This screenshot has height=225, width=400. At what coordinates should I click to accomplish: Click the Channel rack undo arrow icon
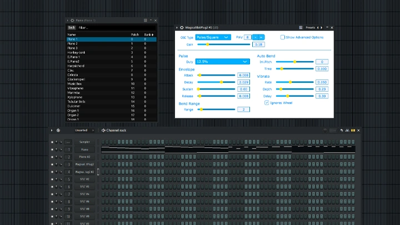click(342, 131)
